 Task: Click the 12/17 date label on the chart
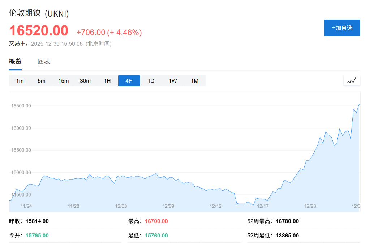[263, 206]
